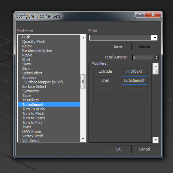Confirm with the OK button

(119, 149)
